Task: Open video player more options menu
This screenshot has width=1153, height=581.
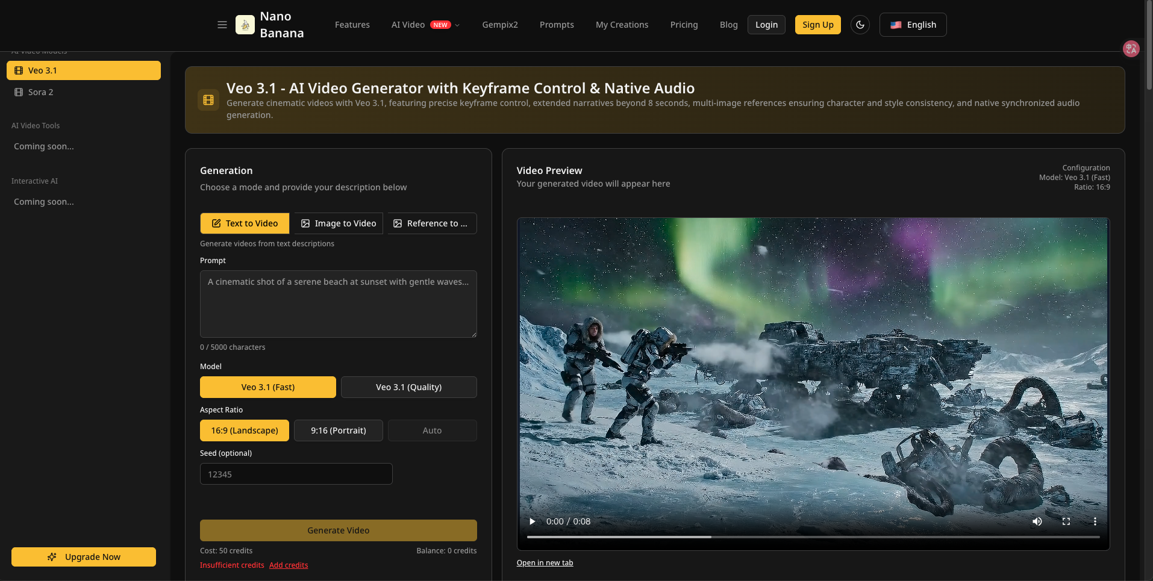Action: coord(1095,521)
